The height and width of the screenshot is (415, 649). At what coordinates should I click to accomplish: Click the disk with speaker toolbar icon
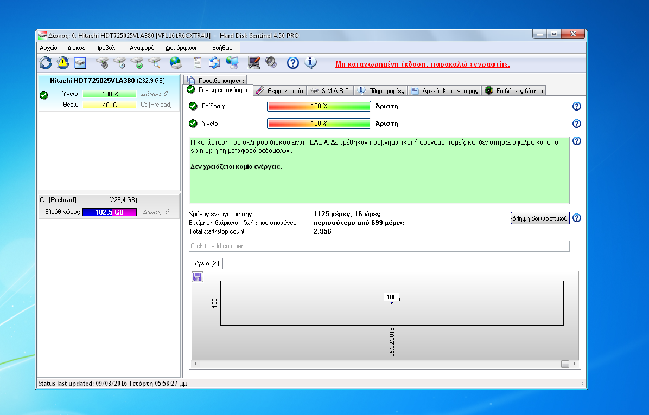click(x=102, y=63)
